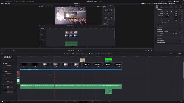The width and height of the screenshot is (184, 103).
Task: Click the blue Flag icon
Action: coord(95,54)
